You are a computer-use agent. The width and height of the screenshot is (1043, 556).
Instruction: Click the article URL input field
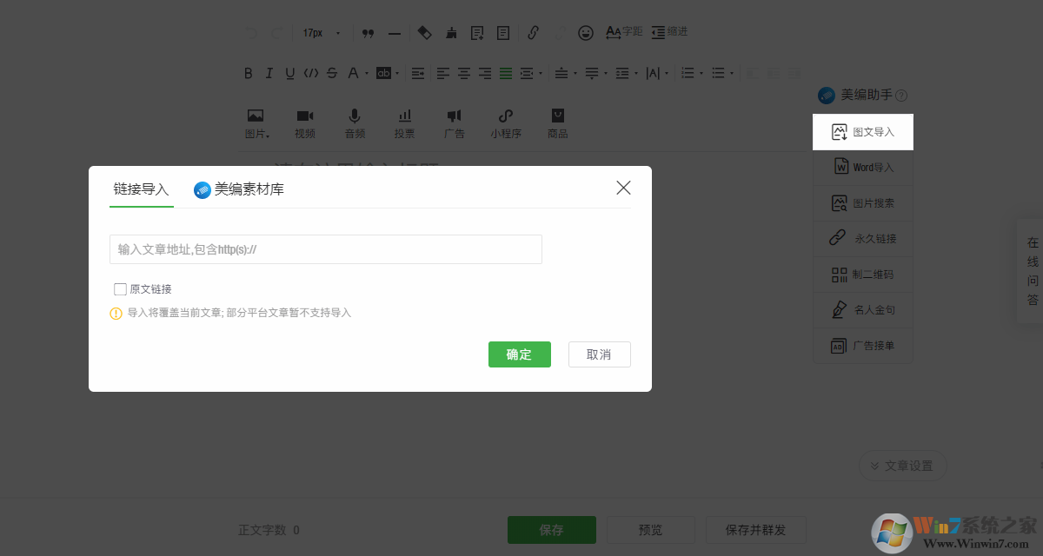(x=325, y=249)
